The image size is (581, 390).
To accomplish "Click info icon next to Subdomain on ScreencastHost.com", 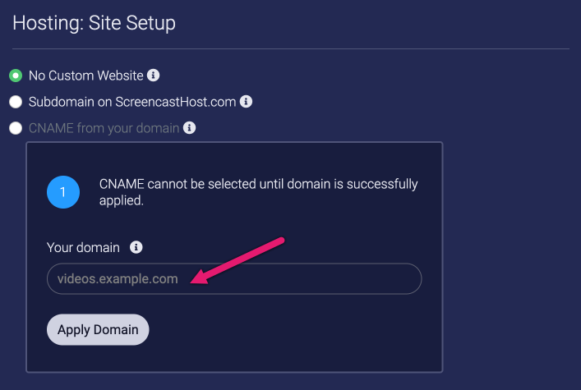I will tap(246, 102).
